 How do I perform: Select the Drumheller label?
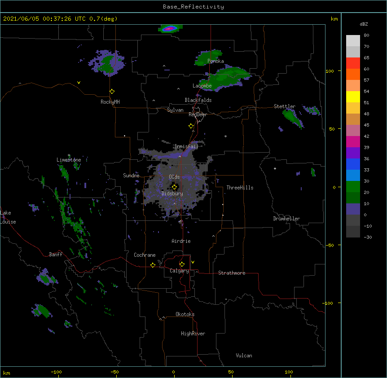tap(286, 219)
